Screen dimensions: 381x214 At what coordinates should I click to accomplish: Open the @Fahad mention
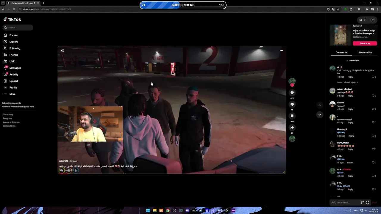[341, 159]
